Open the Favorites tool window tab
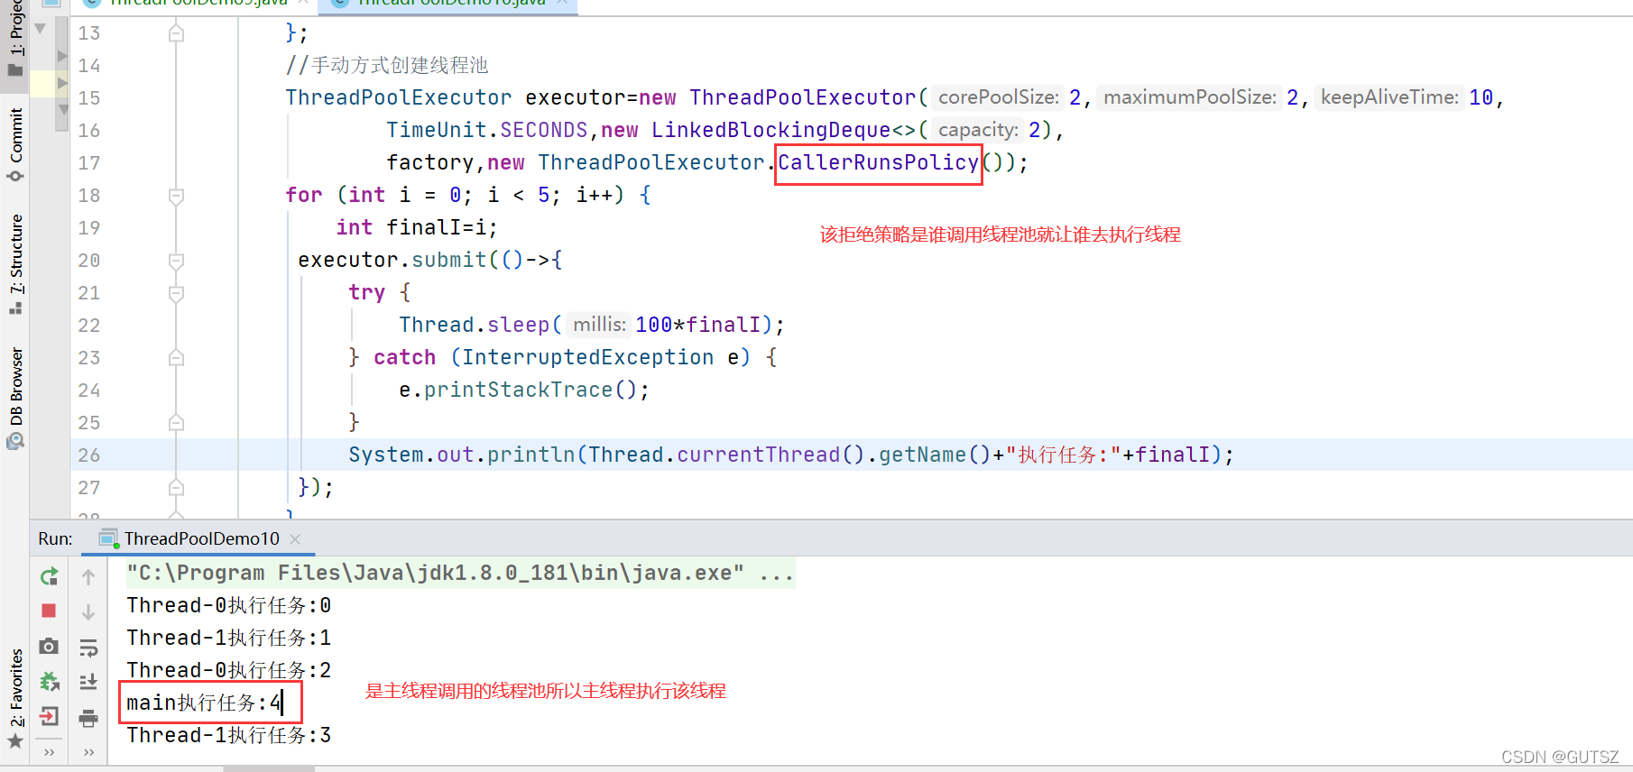 tap(15, 698)
